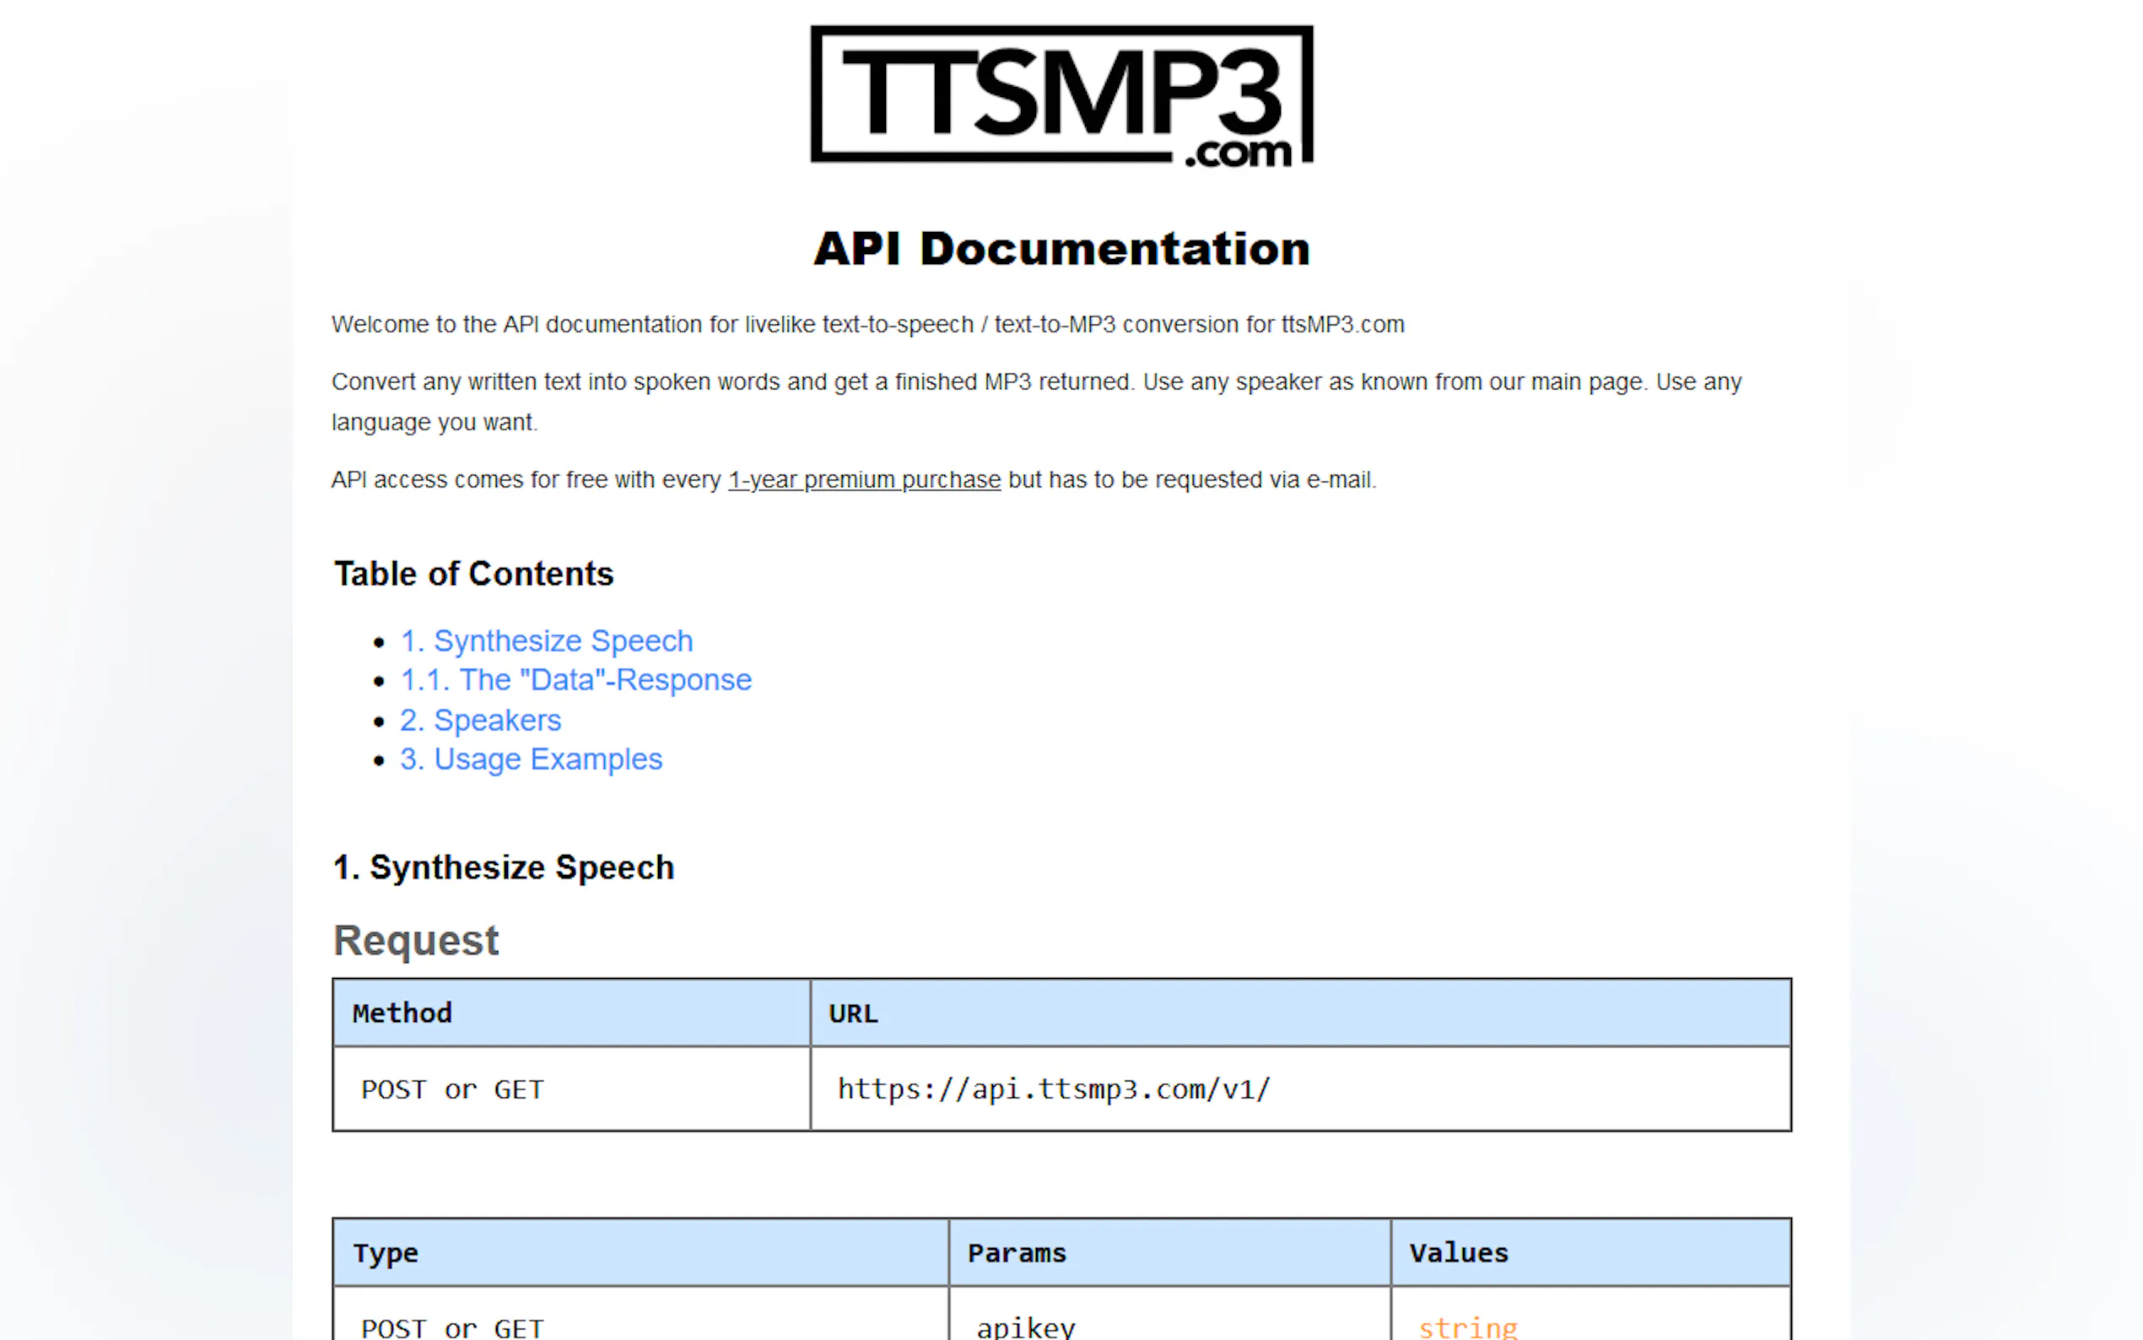
Task: Click the 'Values' table header
Action: tap(1591, 1252)
